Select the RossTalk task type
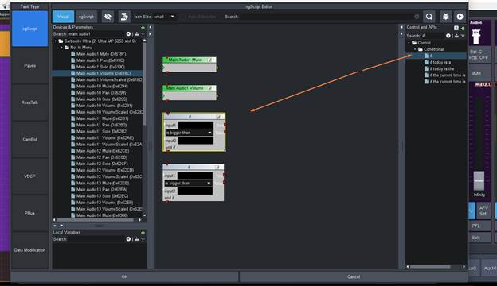This screenshot has width=497, height=286. pos(29,102)
